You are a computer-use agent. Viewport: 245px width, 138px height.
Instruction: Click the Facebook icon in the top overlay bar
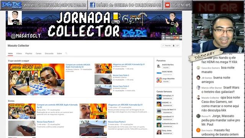click(93, 5)
